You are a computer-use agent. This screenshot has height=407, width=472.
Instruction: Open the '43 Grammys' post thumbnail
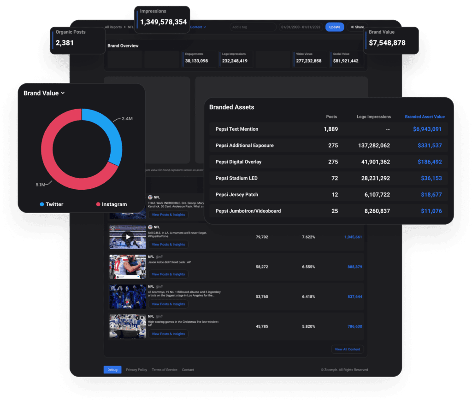point(128,297)
